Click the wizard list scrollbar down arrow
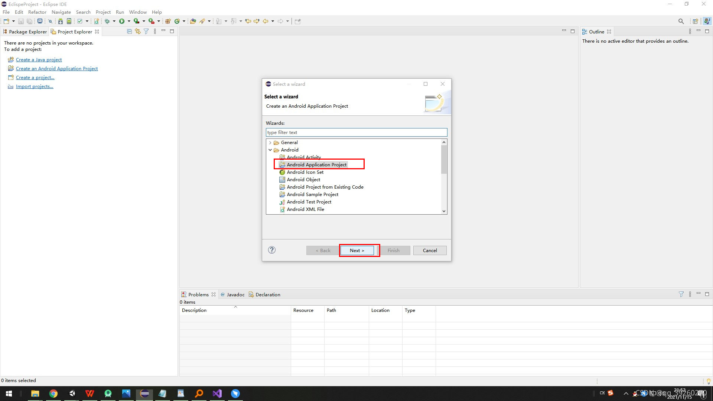 (444, 211)
